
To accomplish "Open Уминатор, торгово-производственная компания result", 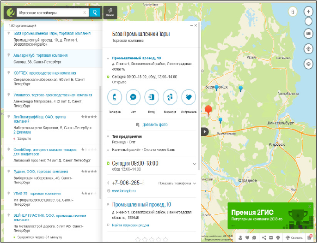I will click(53, 95).
